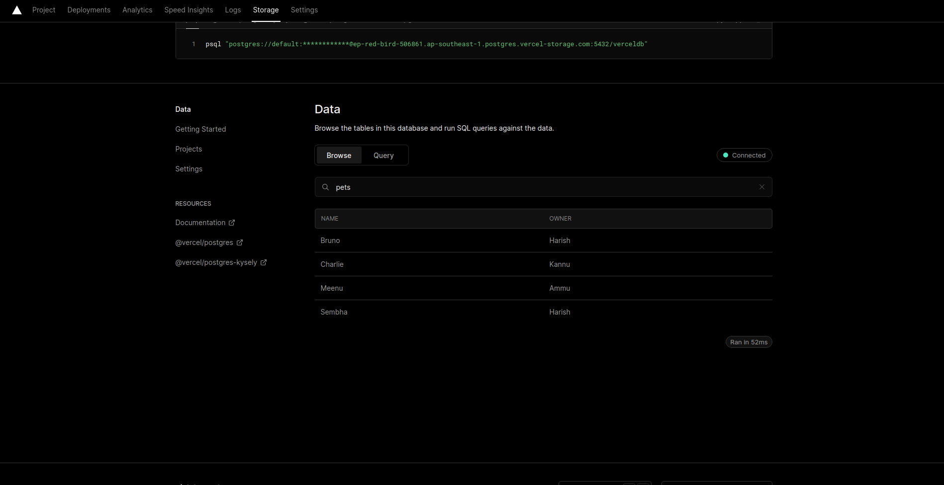Screen dimensions: 944x485
Task: Open the Analytics tab
Action: click(137, 10)
